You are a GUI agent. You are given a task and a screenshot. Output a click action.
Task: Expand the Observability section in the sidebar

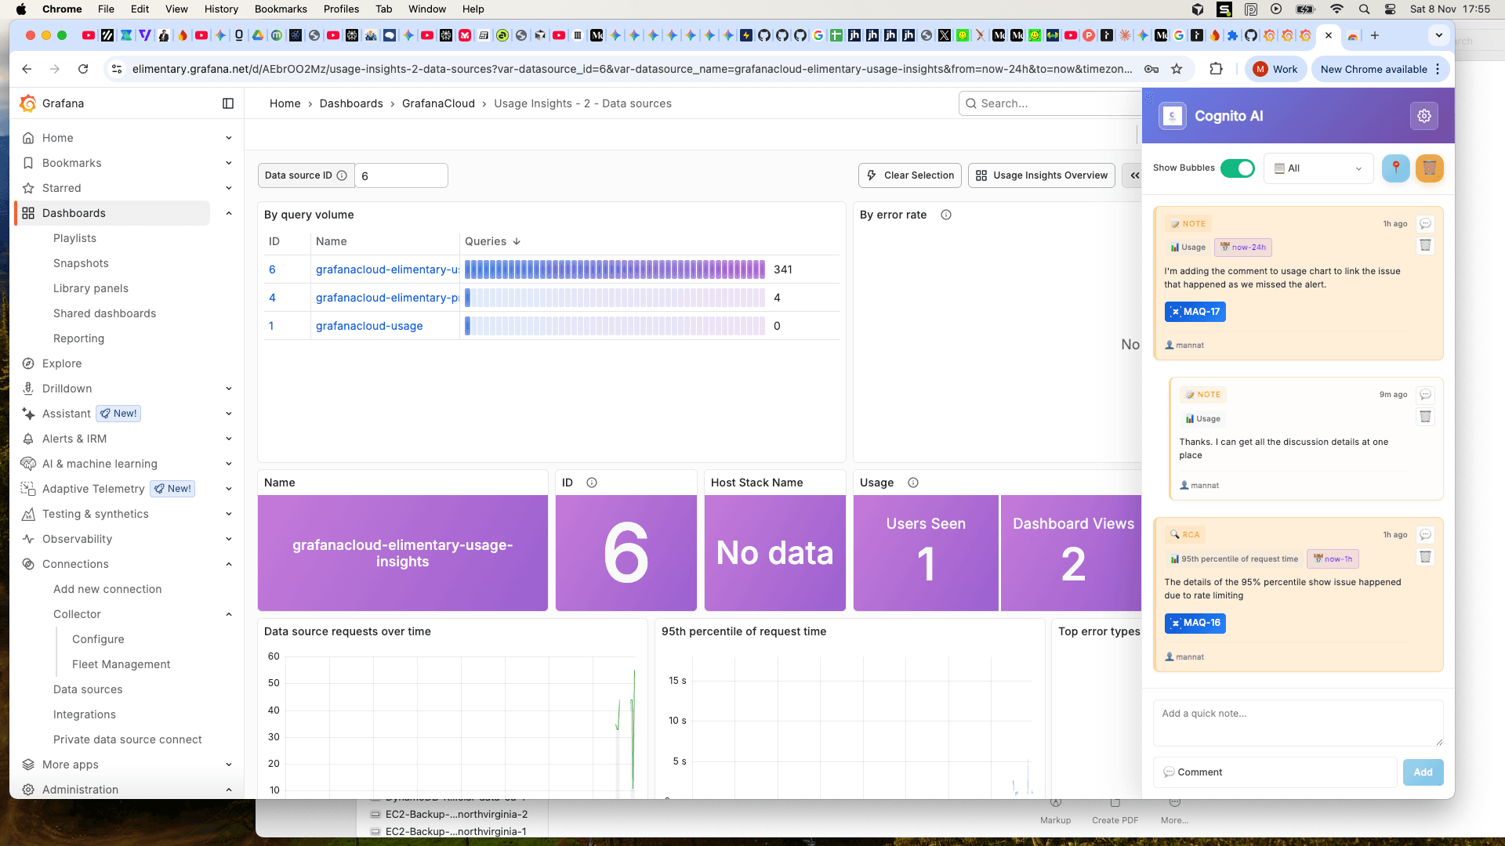click(x=228, y=539)
